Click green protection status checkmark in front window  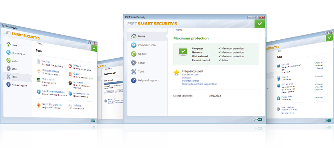tap(260, 24)
